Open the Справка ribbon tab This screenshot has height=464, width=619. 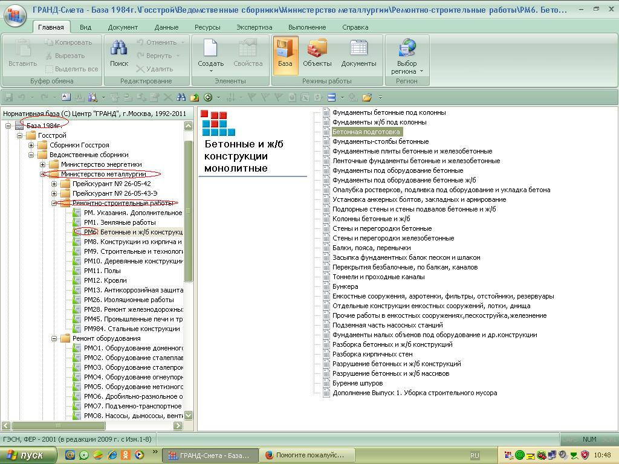pyautogui.click(x=355, y=27)
